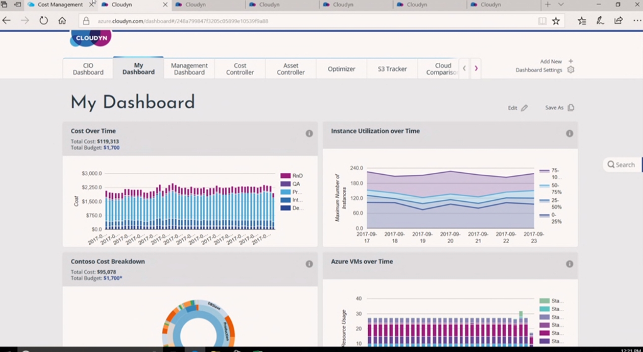Click Add New plus icon

coord(571,62)
